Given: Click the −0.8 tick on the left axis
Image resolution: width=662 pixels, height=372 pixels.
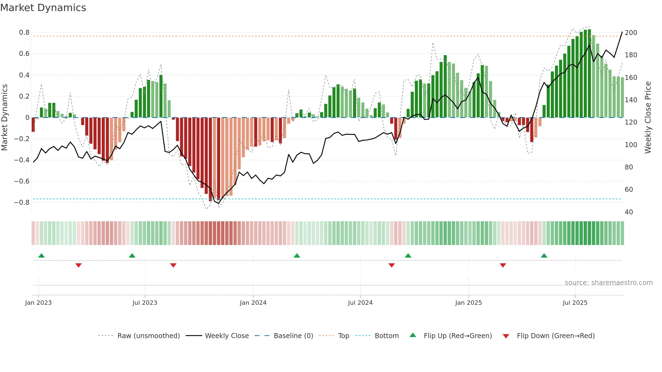Looking at the screenshot, I should pos(22,202).
